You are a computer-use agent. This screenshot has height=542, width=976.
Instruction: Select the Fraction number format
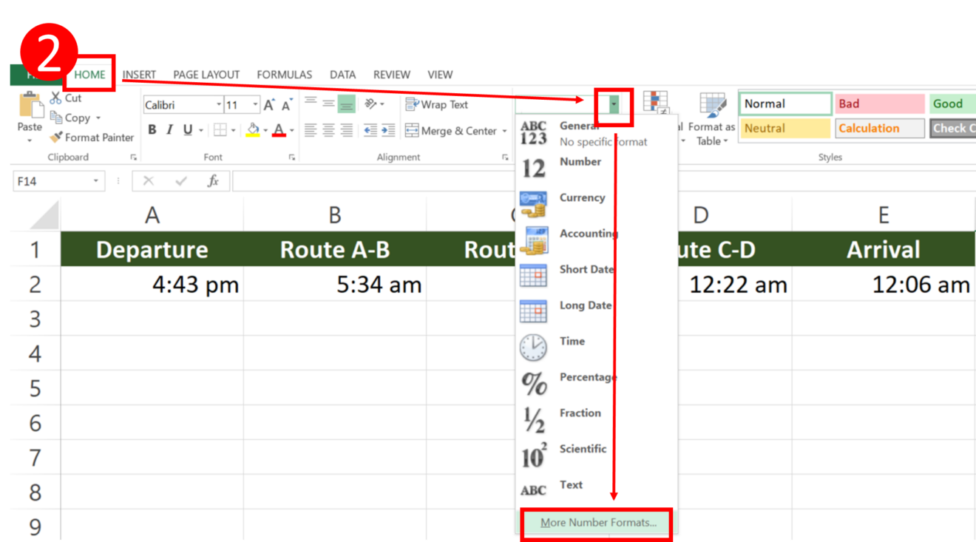point(580,413)
